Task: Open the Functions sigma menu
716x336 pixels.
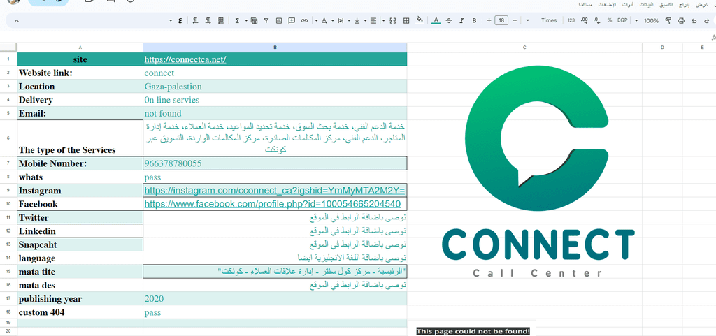Action: [237, 20]
